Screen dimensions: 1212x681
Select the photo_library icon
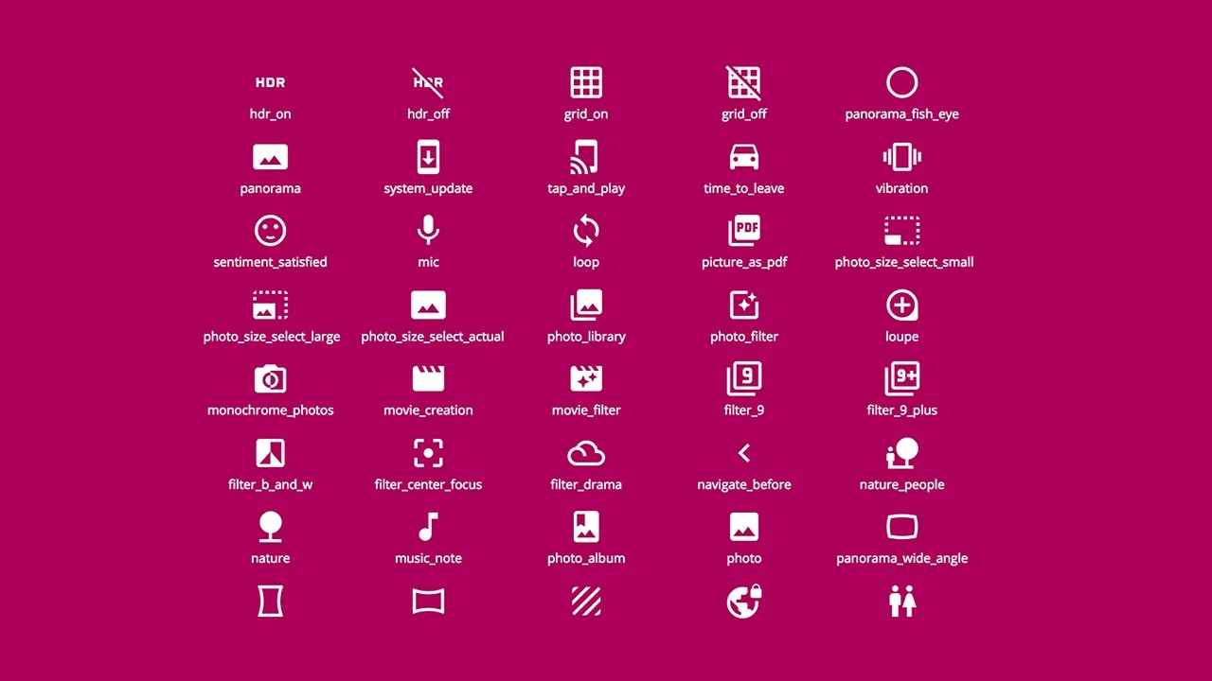click(586, 305)
